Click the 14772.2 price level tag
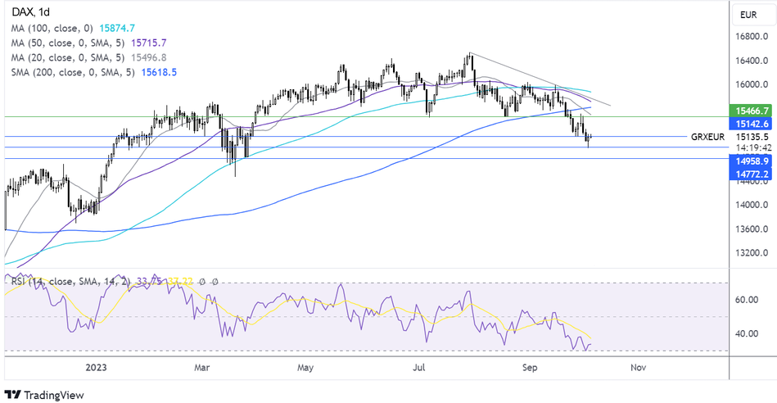777x403 pixels. pyautogui.click(x=750, y=174)
